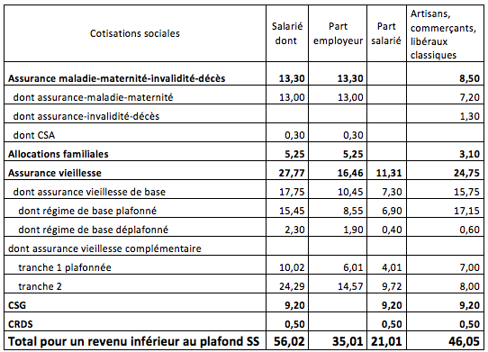Click Part salarié 0,50 in CRDS row
The height and width of the screenshot is (352, 488).
pyautogui.click(x=392, y=324)
